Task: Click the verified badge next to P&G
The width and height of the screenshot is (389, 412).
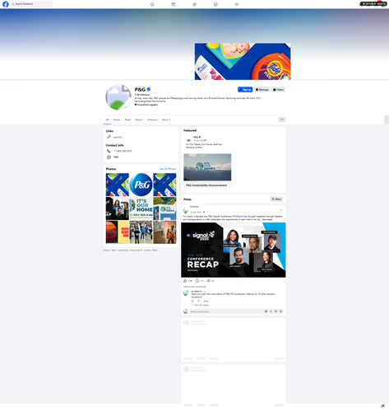Action: coord(149,89)
